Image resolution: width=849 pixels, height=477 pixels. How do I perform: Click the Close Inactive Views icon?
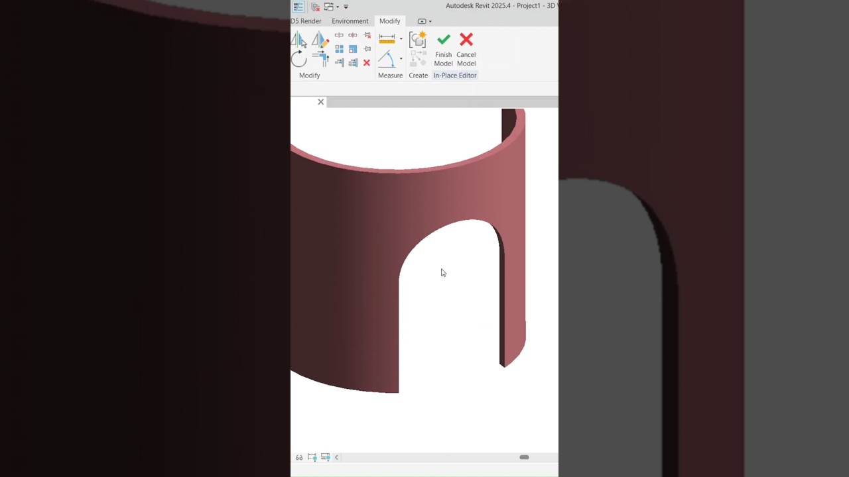coord(316,7)
